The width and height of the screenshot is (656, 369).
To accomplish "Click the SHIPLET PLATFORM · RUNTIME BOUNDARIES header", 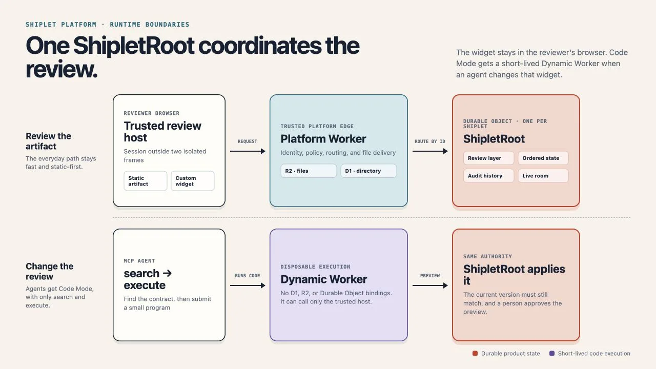I will point(108,25).
